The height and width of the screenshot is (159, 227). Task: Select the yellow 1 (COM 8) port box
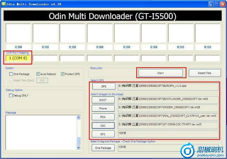coord(18,58)
